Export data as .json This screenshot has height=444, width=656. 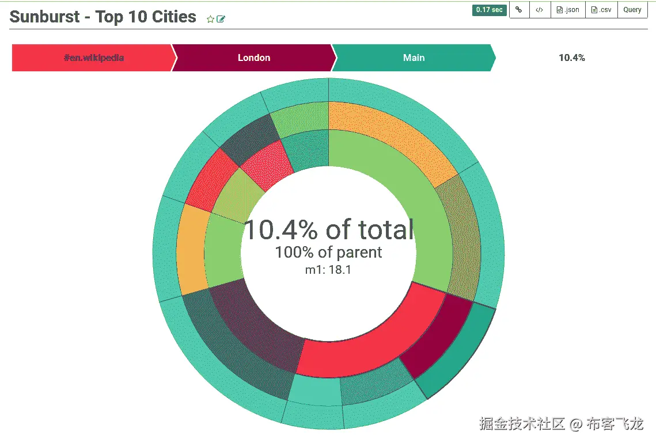pyautogui.click(x=568, y=10)
